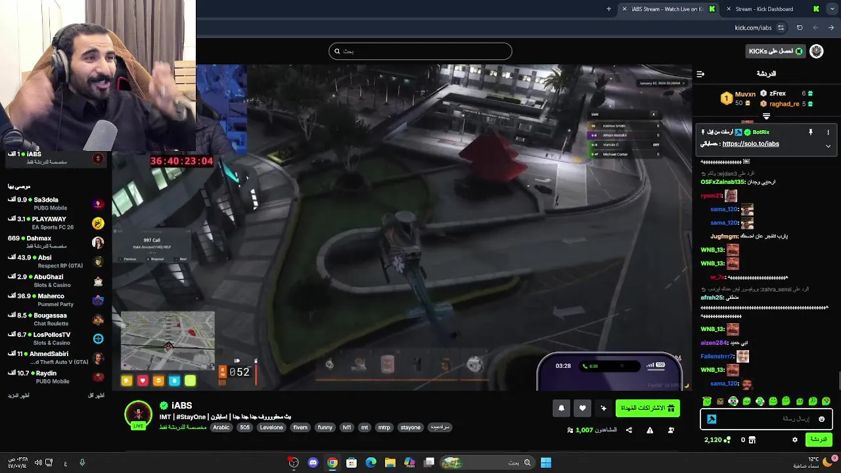The image size is (841, 473).
Task: Open profile avatar in top bar
Action: coord(816,51)
